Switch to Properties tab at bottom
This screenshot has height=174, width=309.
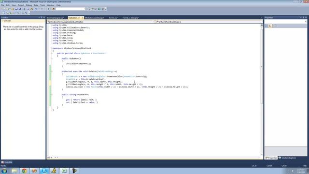click(x=271, y=158)
